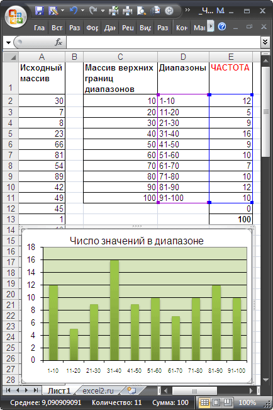
Task: Click the Select All corner button
Action: coord(11,57)
